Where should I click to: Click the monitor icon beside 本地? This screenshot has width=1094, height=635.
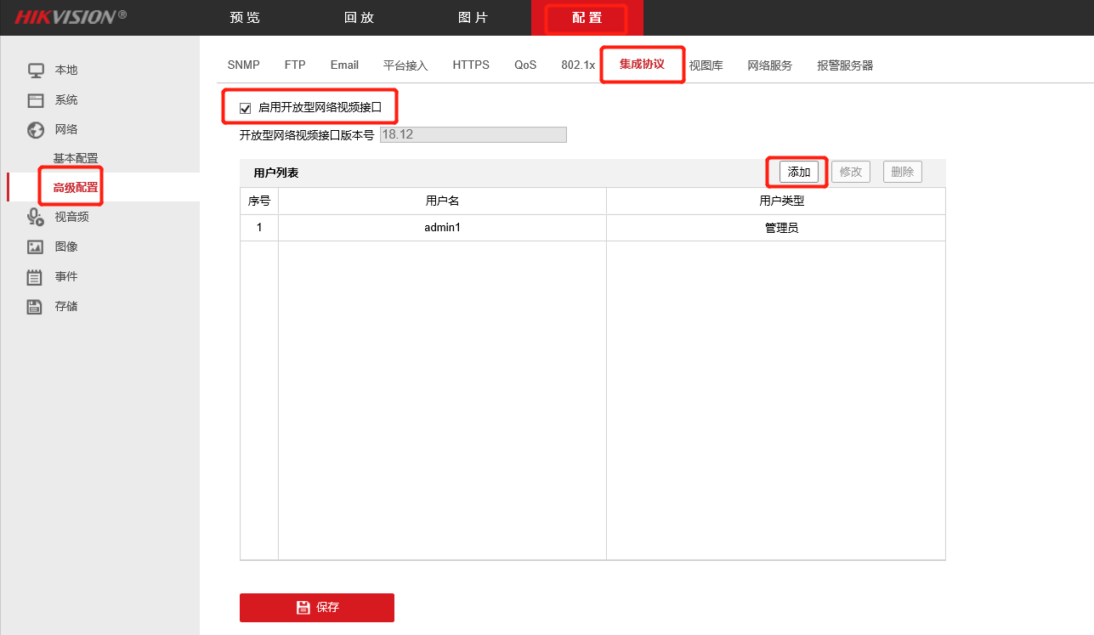pos(35,70)
